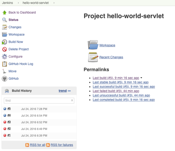Click the red status ball for build #3
The image size is (175, 151).
tap(5, 122)
